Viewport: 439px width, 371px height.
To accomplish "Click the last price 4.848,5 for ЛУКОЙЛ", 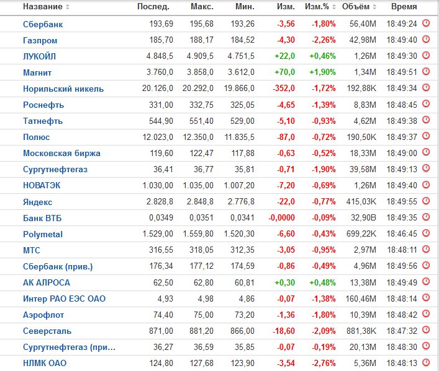I will coord(160,56).
